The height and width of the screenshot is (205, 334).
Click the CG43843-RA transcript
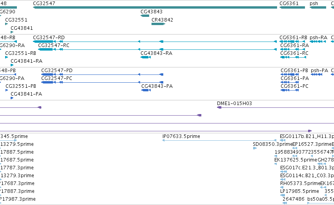[x=146, y=57]
